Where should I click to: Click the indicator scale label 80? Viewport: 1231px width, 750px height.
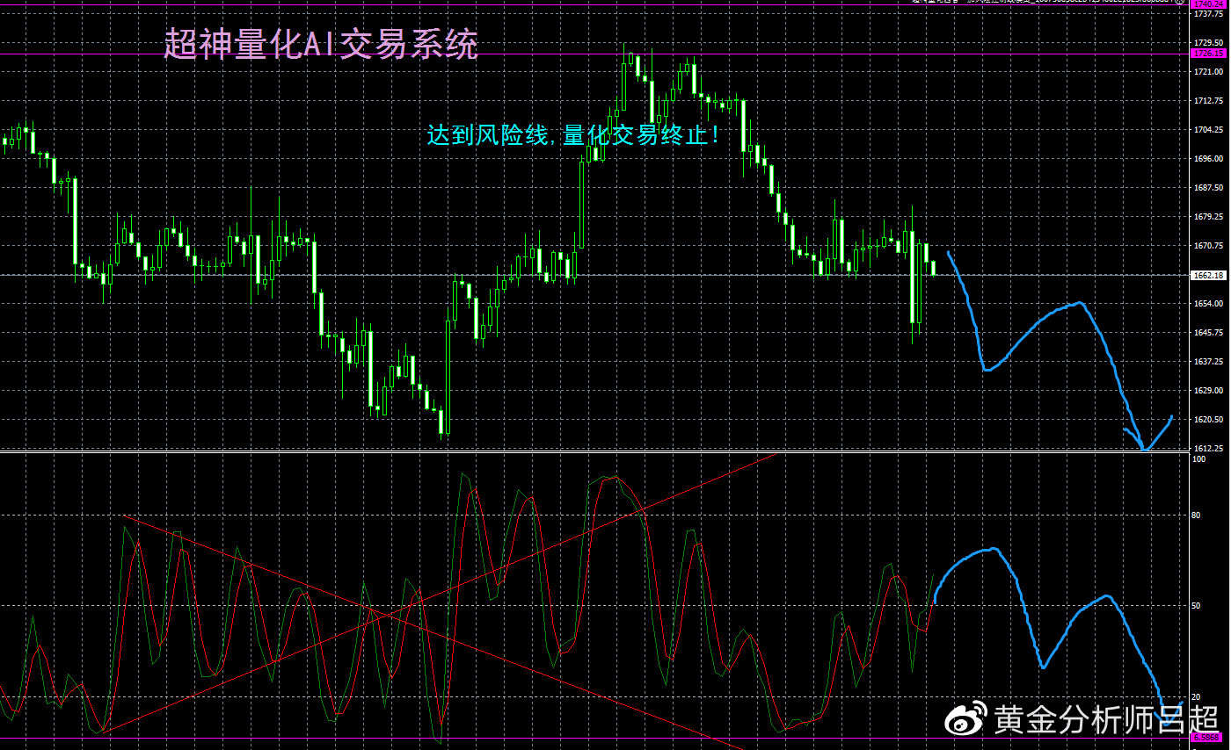[x=1196, y=516]
